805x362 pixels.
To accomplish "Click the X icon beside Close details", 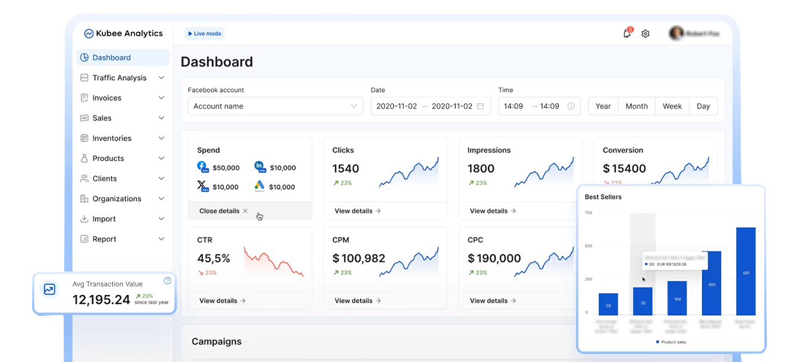I will (x=245, y=211).
